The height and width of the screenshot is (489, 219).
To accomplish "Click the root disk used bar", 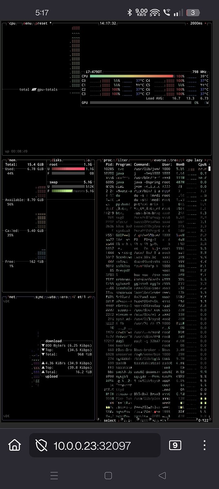I will [x=69, y=169].
